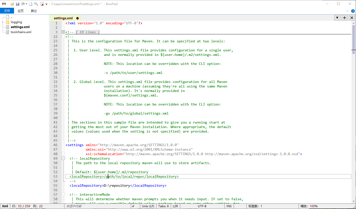
Task: Click the 'interactiveMode' comment on line 57
Action: pyautogui.click(x=95, y=194)
